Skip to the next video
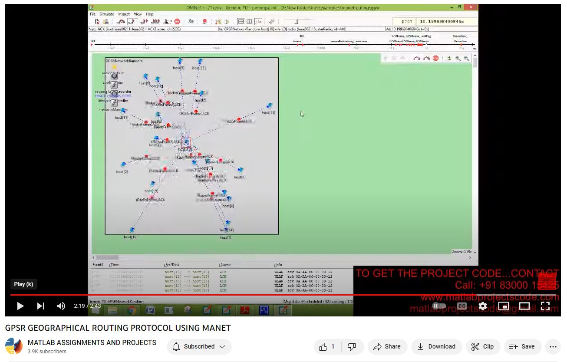 41,306
